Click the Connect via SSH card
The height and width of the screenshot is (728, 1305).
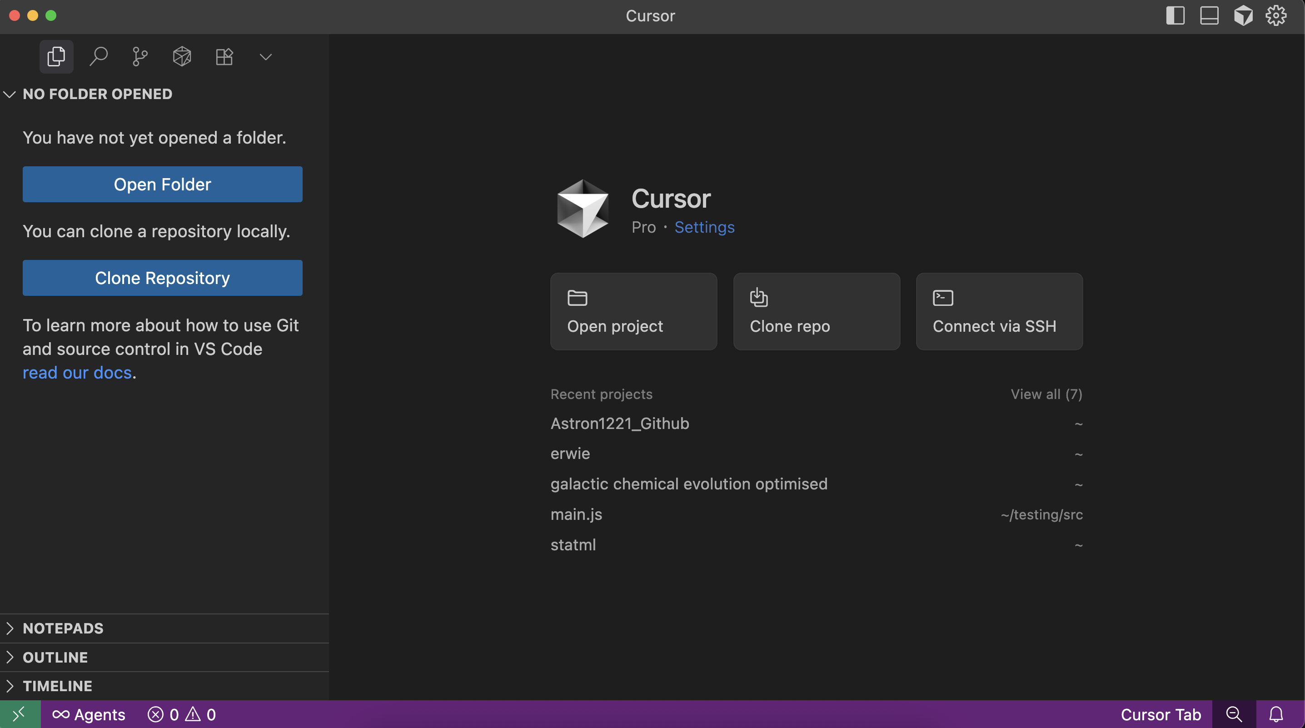point(1000,312)
